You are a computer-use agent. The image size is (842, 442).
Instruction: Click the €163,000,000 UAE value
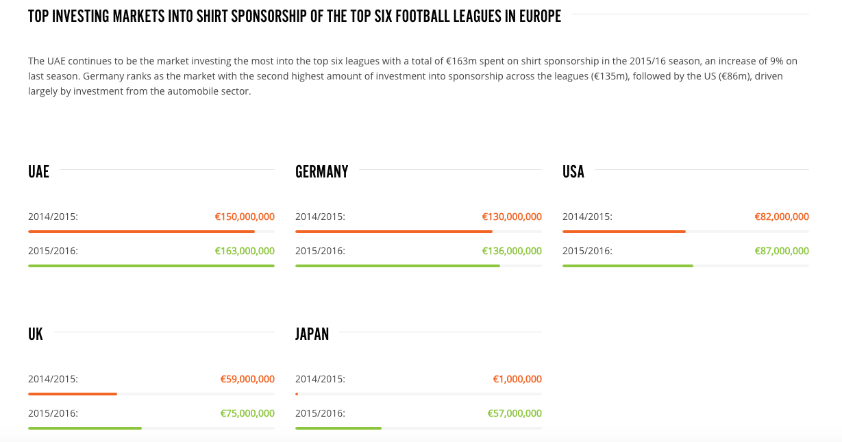coord(245,251)
